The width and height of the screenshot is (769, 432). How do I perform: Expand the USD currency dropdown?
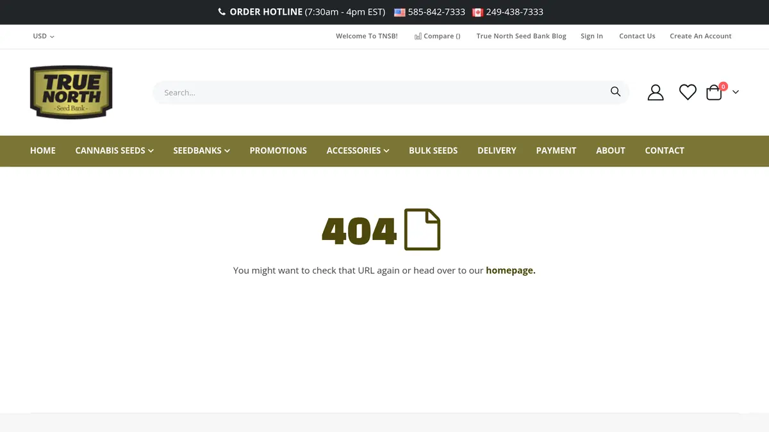click(x=43, y=36)
